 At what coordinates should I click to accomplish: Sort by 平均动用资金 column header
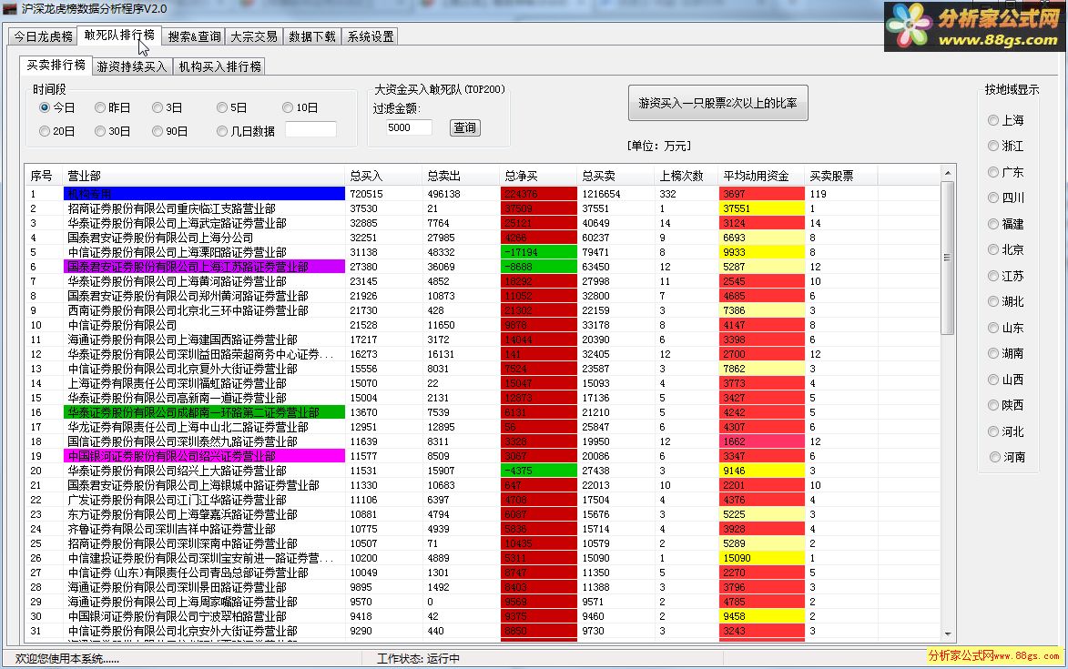coord(762,176)
